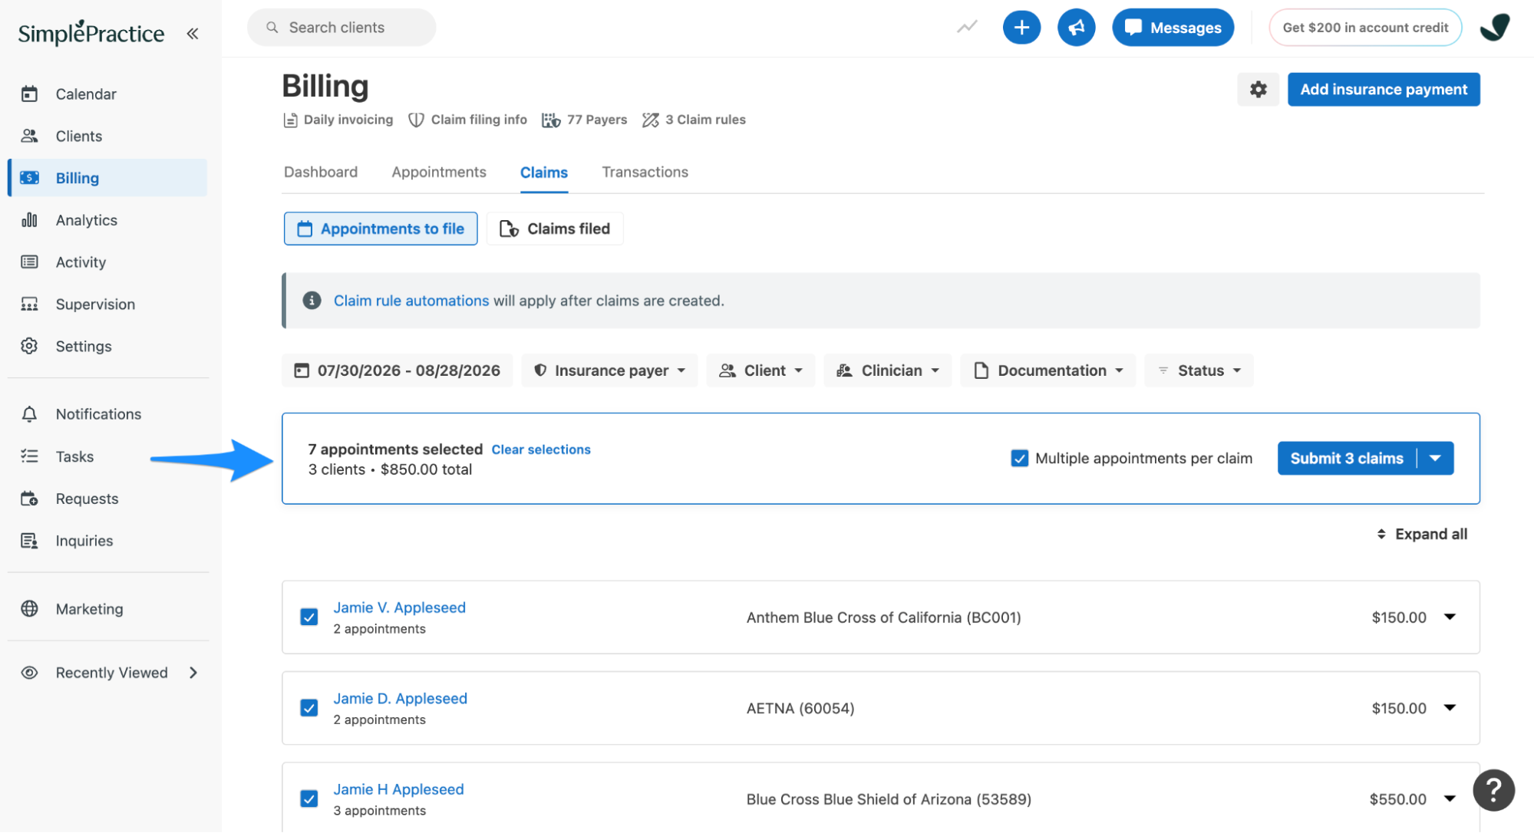Click the Search clients field

pyautogui.click(x=341, y=28)
